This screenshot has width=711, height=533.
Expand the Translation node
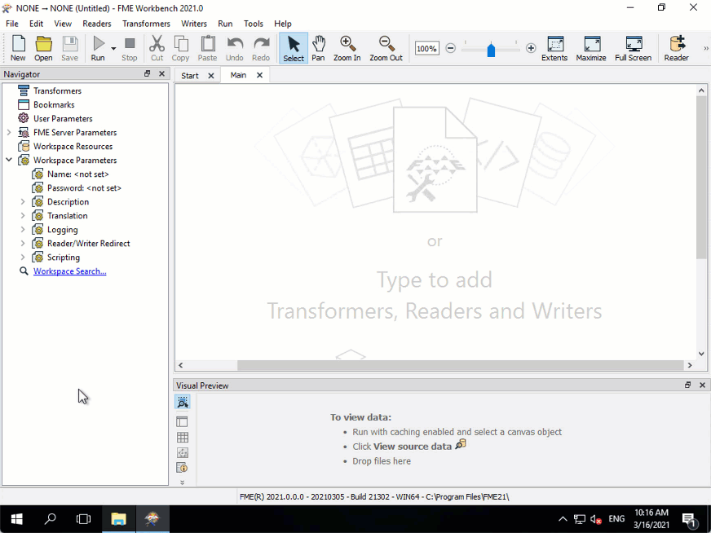click(x=23, y=216)
